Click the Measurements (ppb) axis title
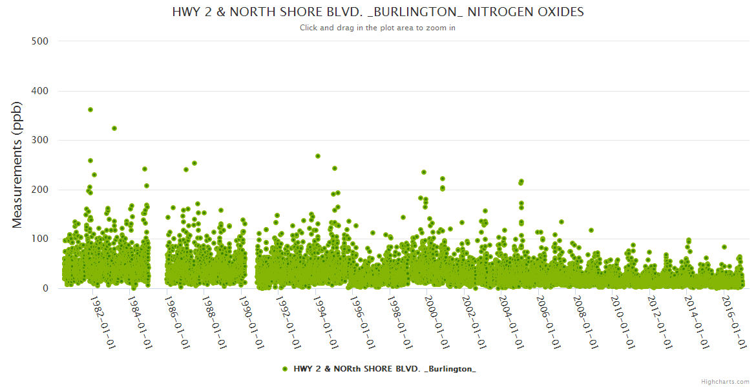The image size is (756, 387). coord(18,165)
